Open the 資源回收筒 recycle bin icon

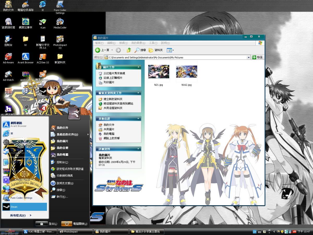(8, 23)
